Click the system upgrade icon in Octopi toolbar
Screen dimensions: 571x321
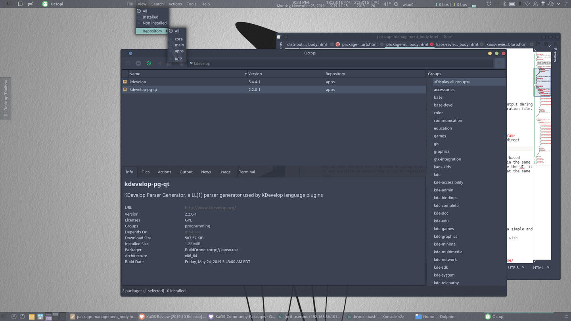pos(138,63)
